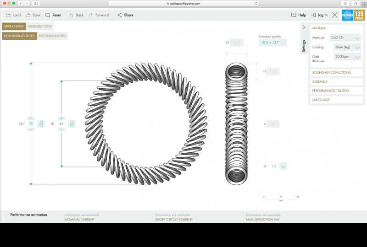Click the Reset icon
The height and width of the screenshot is (247, 367).
click(x=48, y=15)
